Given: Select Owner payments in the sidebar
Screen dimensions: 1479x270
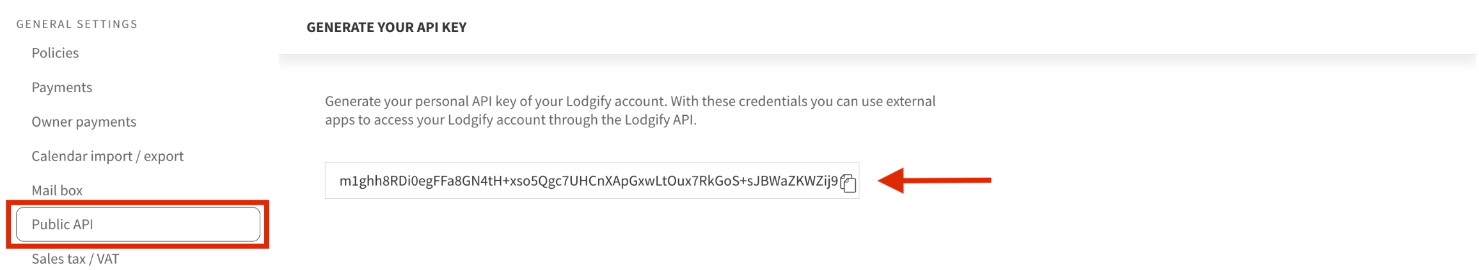Looking at the screenshot, I should click(84, 122).
